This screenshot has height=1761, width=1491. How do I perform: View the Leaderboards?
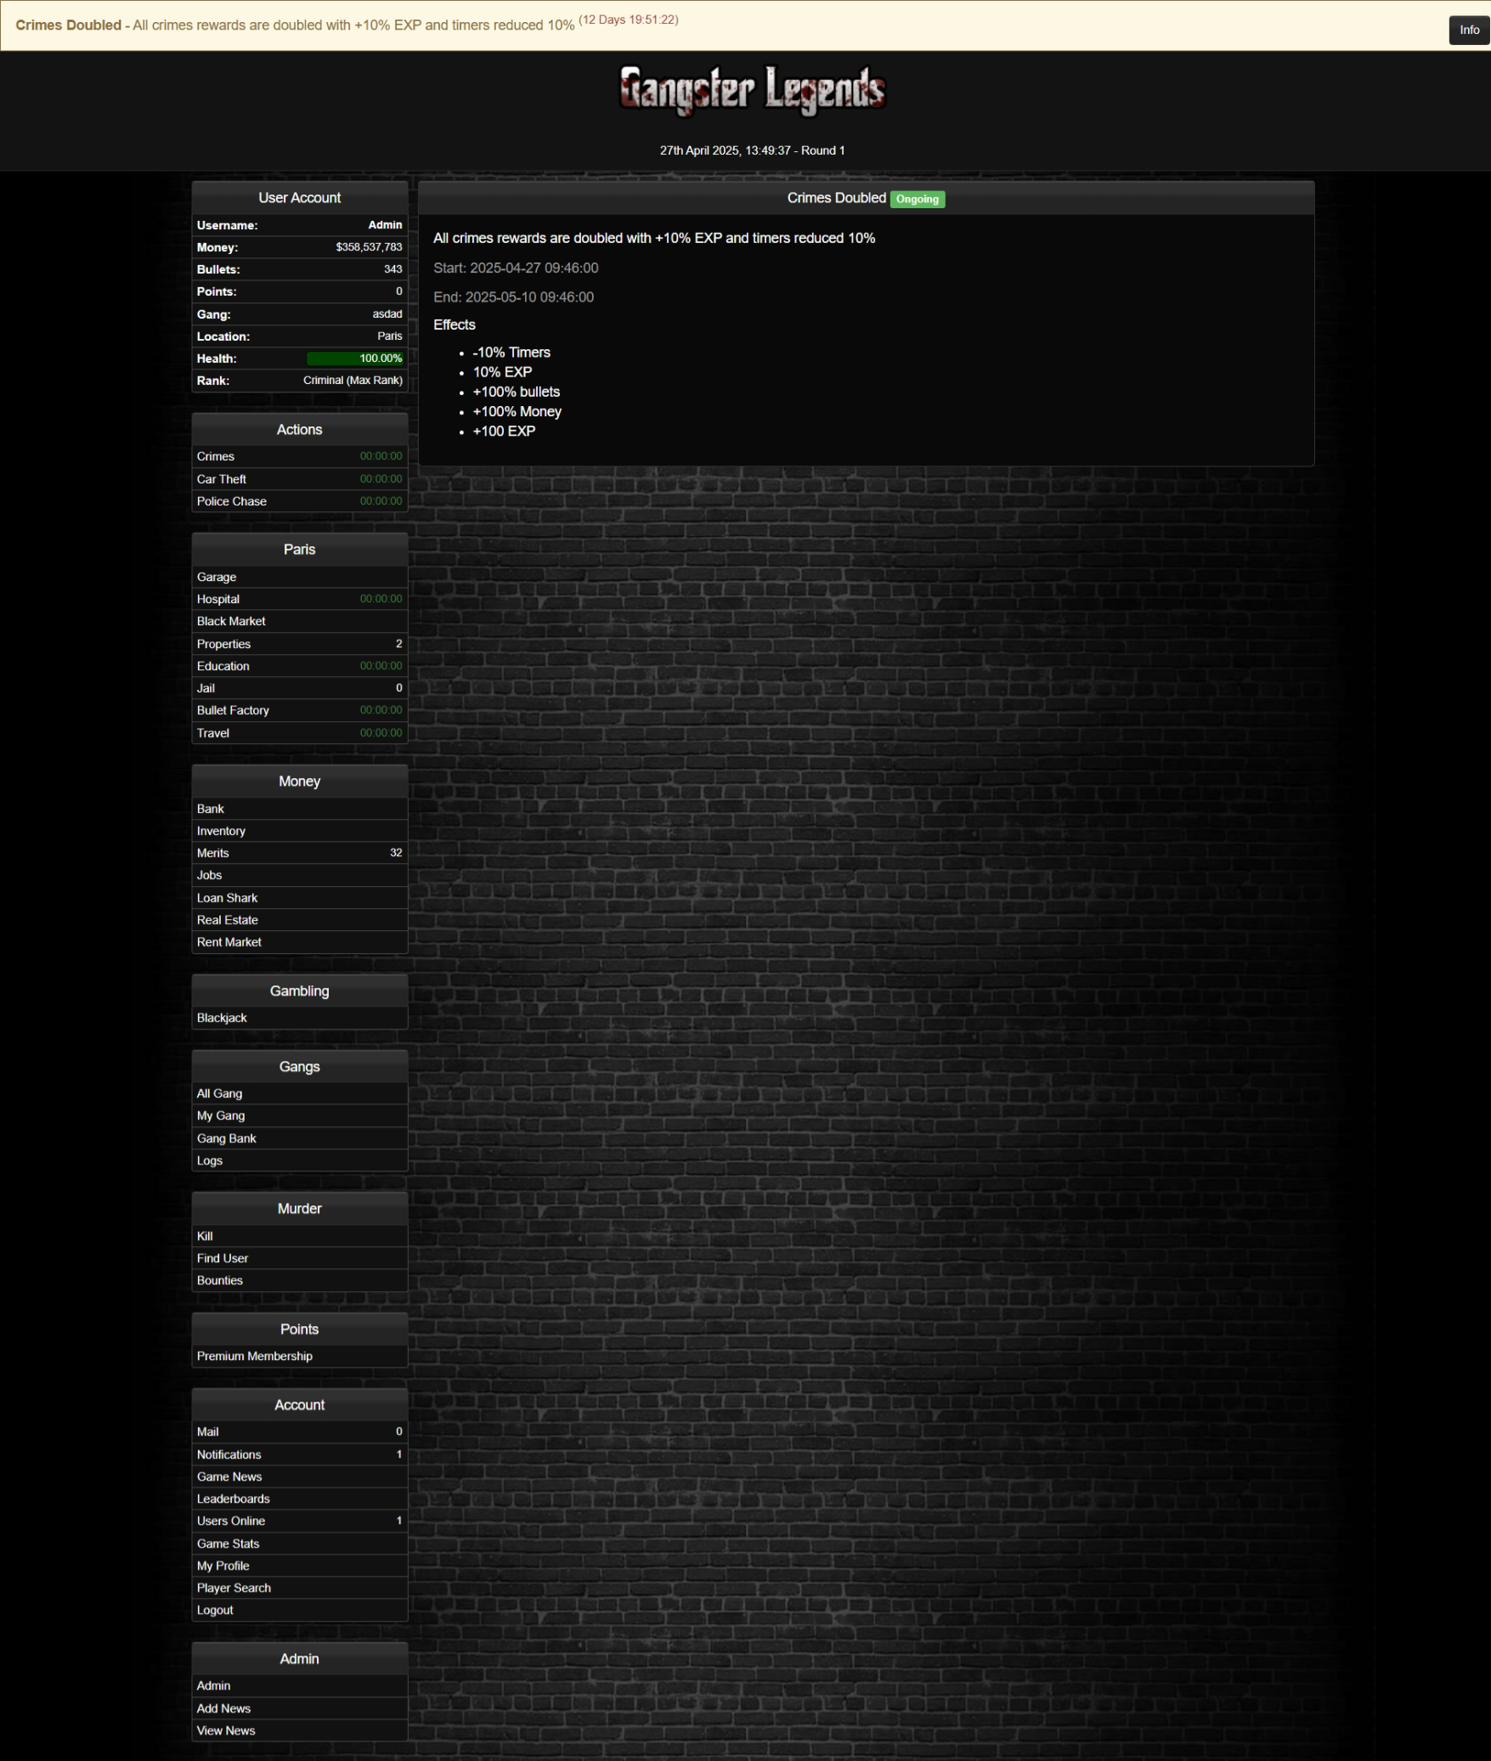click(x=234, y=1499)
